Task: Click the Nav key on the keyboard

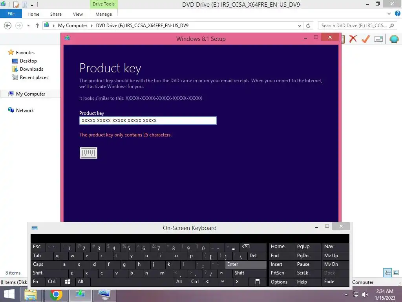Action: coord(335,247)
